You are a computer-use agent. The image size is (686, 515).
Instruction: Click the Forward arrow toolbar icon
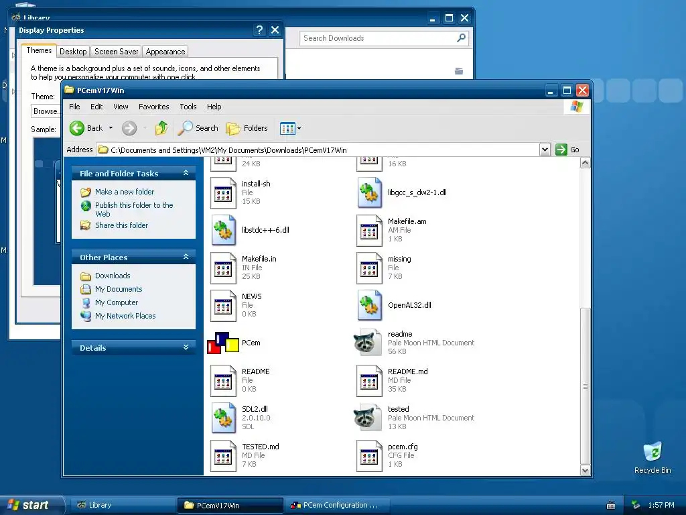point(129,128)
